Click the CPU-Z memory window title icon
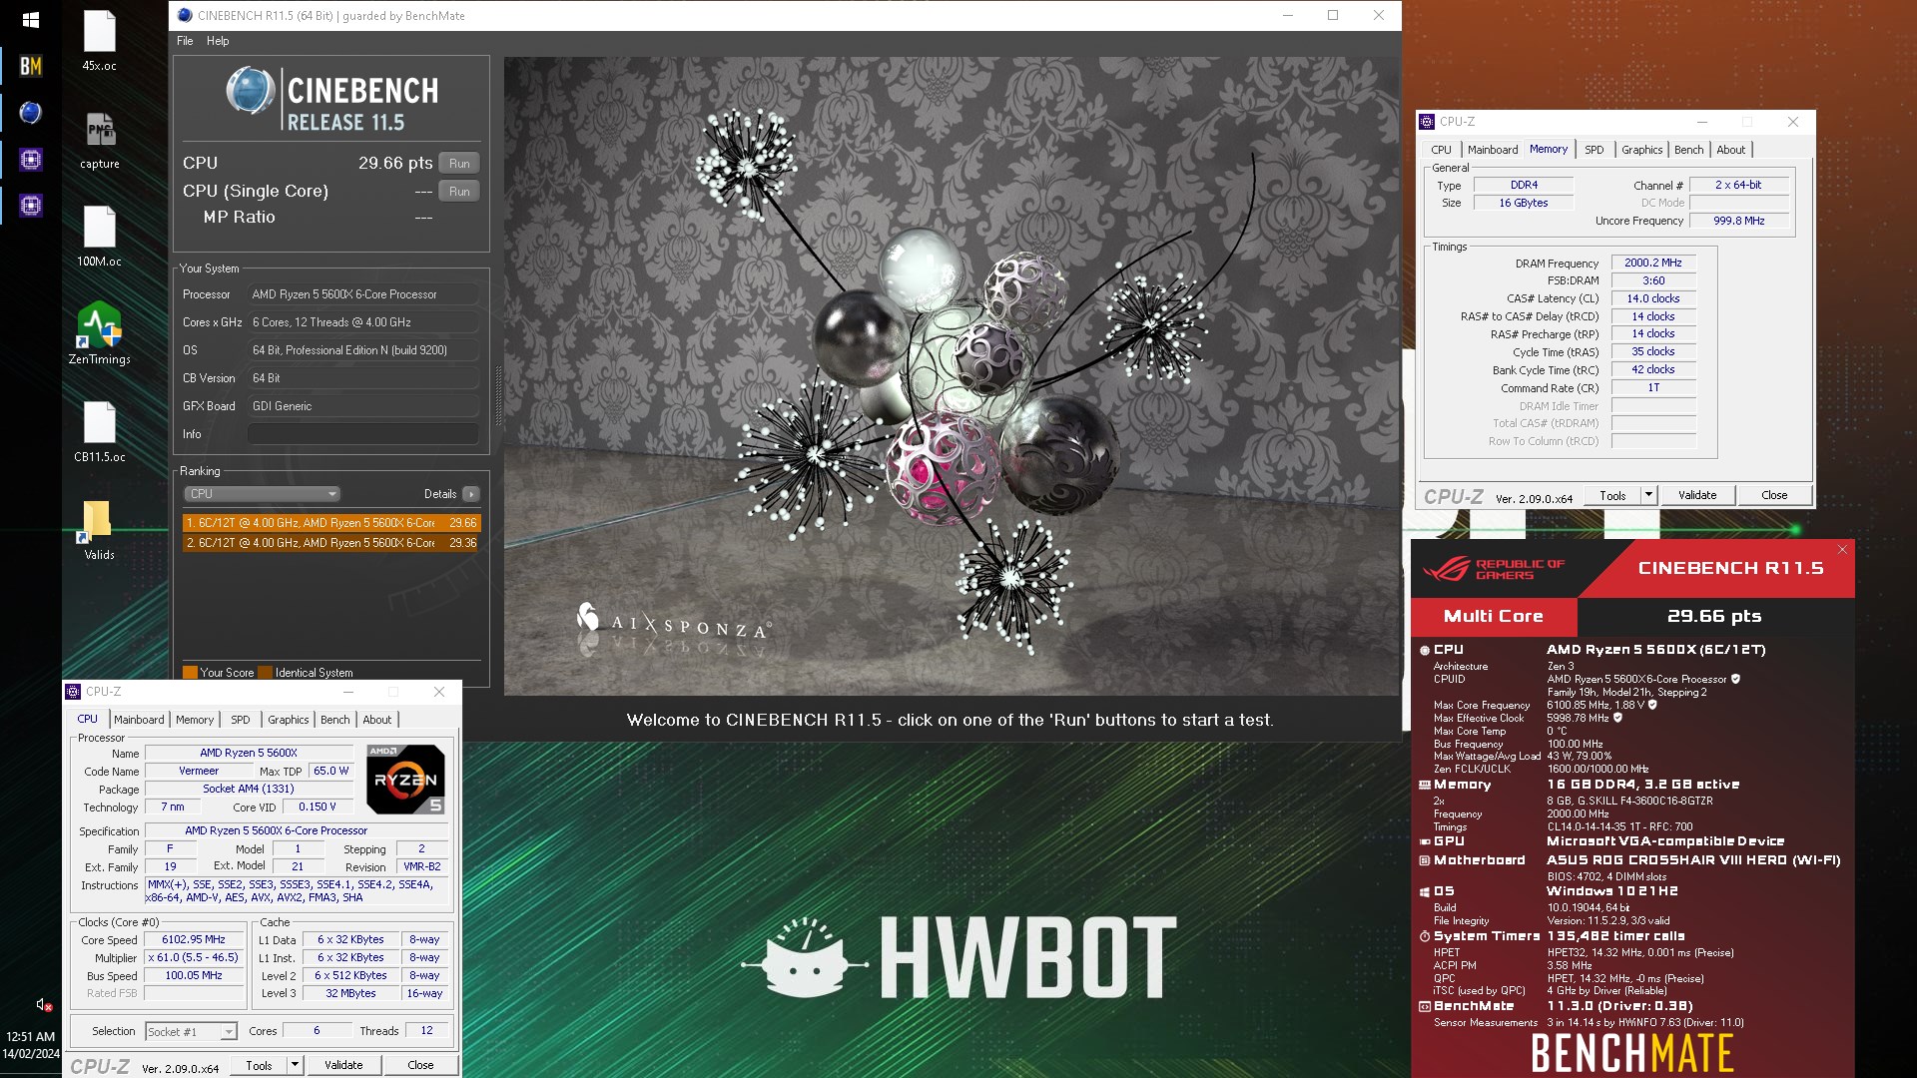1917x1078 pixels. click(1427, 122)
